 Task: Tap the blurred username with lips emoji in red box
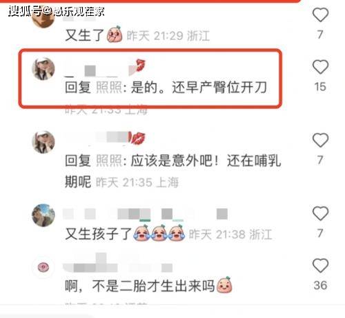coord(106,68)
